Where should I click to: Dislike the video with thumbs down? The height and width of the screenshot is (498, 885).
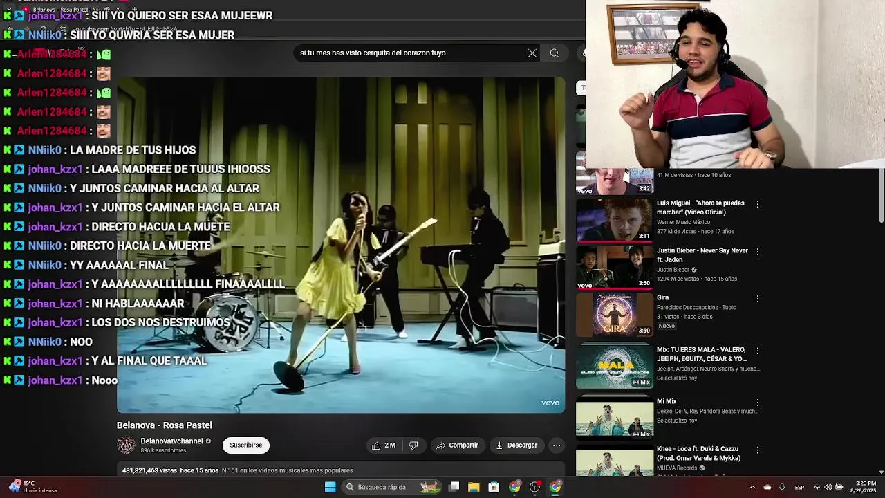tap(413, 445)
